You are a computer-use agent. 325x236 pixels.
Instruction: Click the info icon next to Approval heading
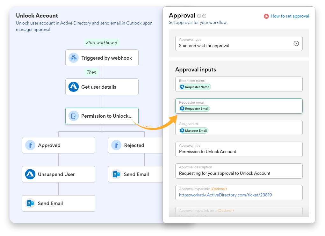pos(199,15)
